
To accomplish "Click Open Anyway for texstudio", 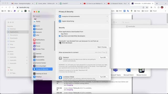I will (x=102, y=47).
